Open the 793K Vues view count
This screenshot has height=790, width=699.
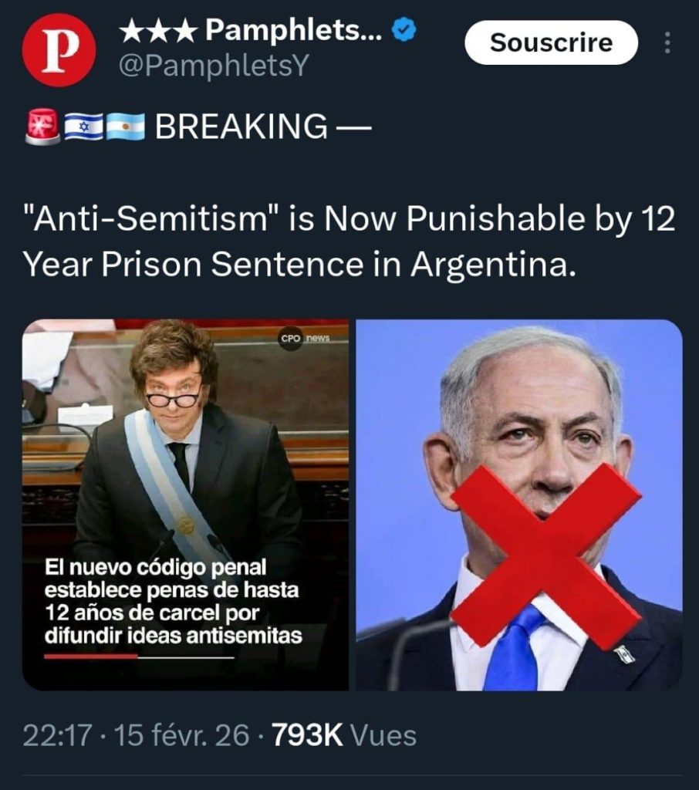pyautogui.click(x=344, y=735)
